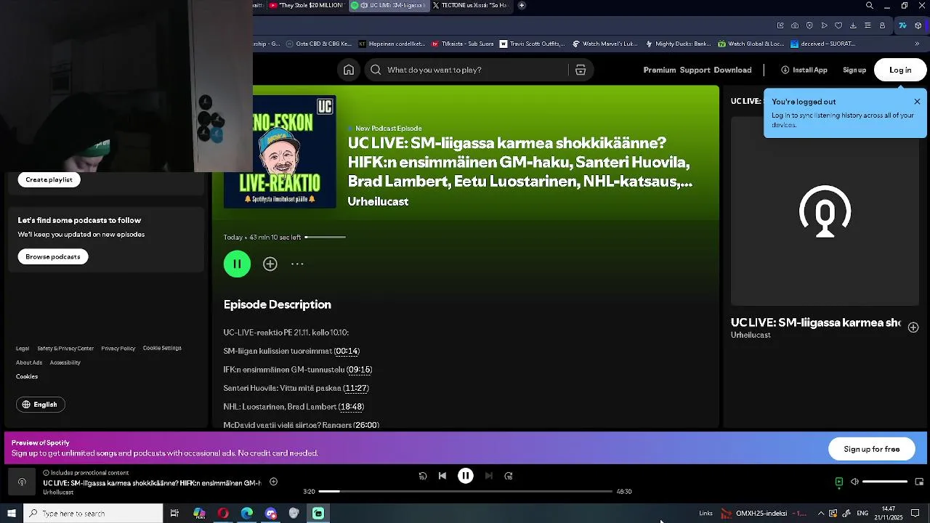Jump to timestamp 09:15
The image size is (930, 523).
pyautogui.click(x=359, y=370)
